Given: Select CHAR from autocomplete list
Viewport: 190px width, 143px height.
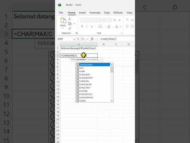Looking at the screenshot, I should [x=93, y=71].
